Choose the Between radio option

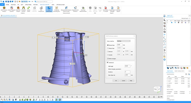(108, 51)
